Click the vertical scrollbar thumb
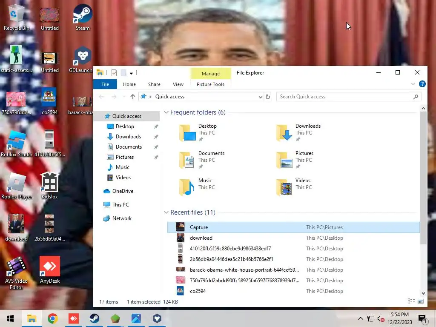Viewport: 436px width, 327px height. pyautogui.click(x=423, y=178)
